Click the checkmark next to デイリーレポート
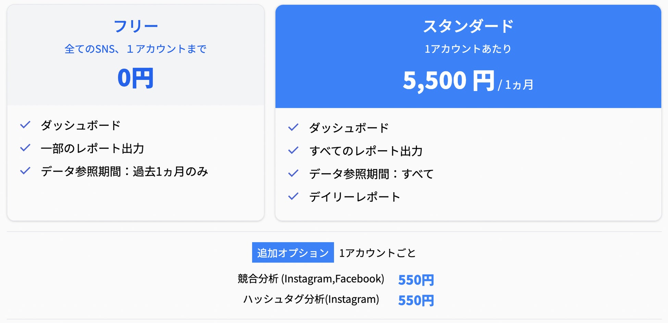This screenshot has width=668, height=323. pyautogui.click(x=293, y=196)
